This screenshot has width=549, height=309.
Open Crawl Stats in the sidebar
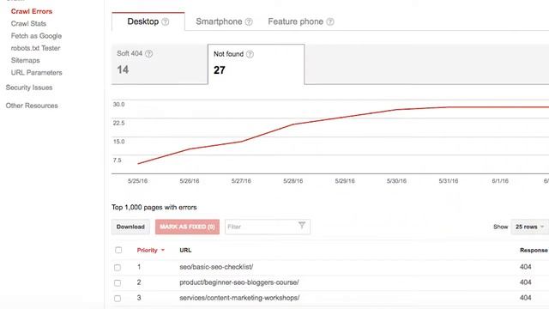pos(28,23)
